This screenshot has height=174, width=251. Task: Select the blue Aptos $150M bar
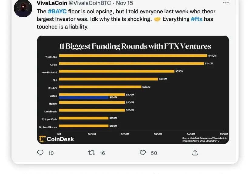coord(84,97)
